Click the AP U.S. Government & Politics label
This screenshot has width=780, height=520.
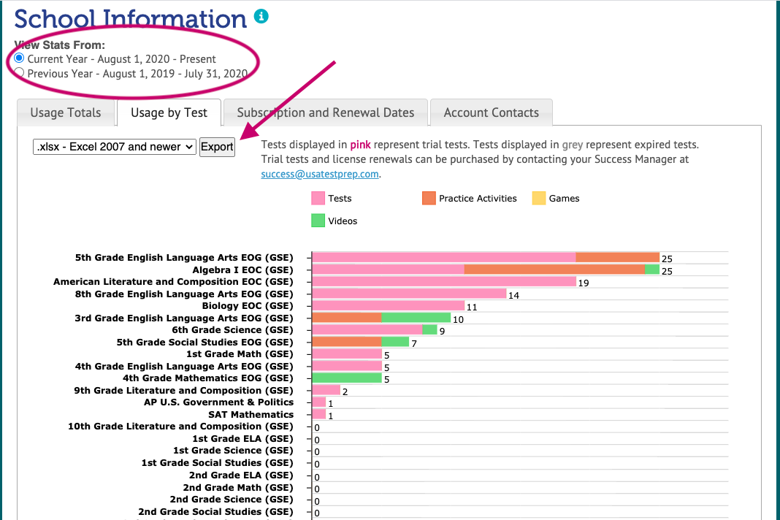pos(219,402)
